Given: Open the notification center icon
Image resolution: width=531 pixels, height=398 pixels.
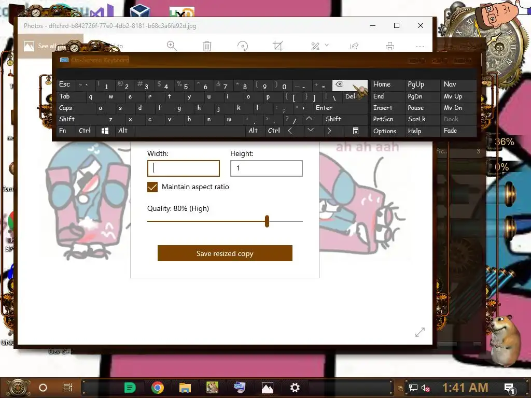Looking at the screenshot, I should click(510, 389).
